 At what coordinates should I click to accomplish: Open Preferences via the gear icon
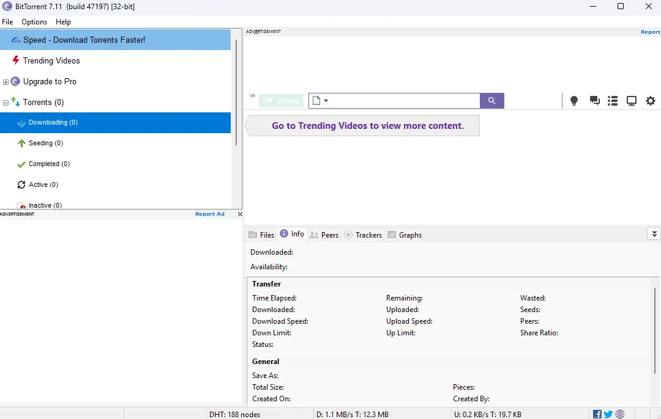651,101
